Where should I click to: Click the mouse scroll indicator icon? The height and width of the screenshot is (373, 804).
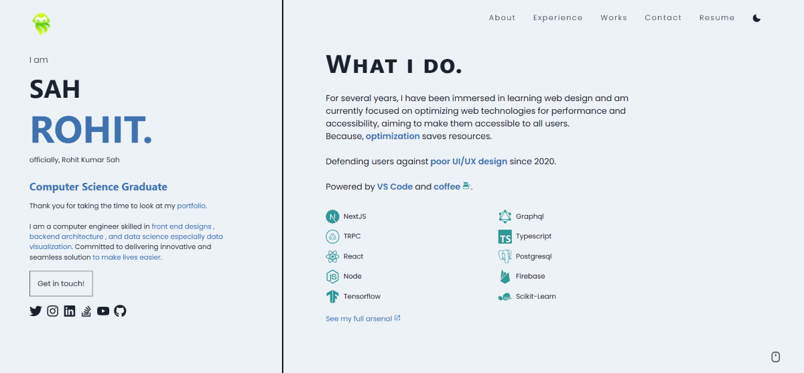pyautogui.click(x=775, y=356)
